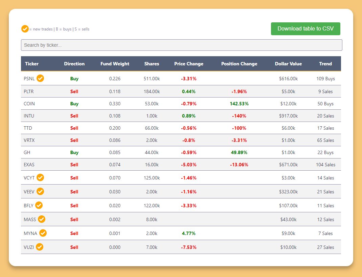Click the $616.00k dollar value

(x=288, y=79)
